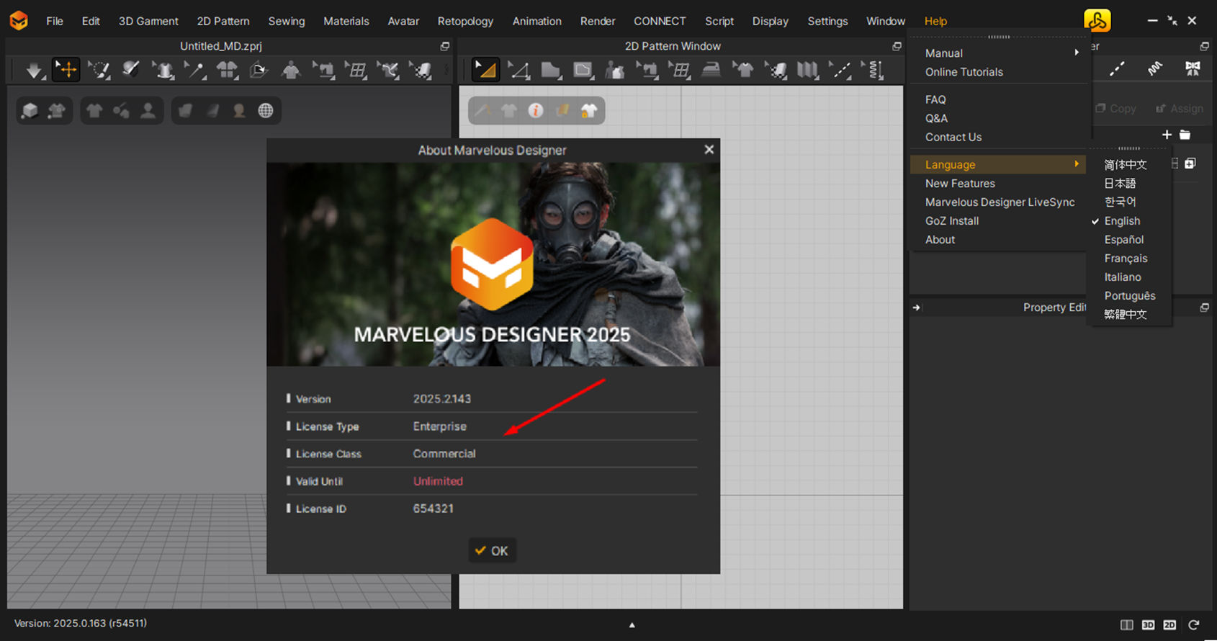
Task: Toggle the 3D cube environment display icon
Action: coord(30,110)
